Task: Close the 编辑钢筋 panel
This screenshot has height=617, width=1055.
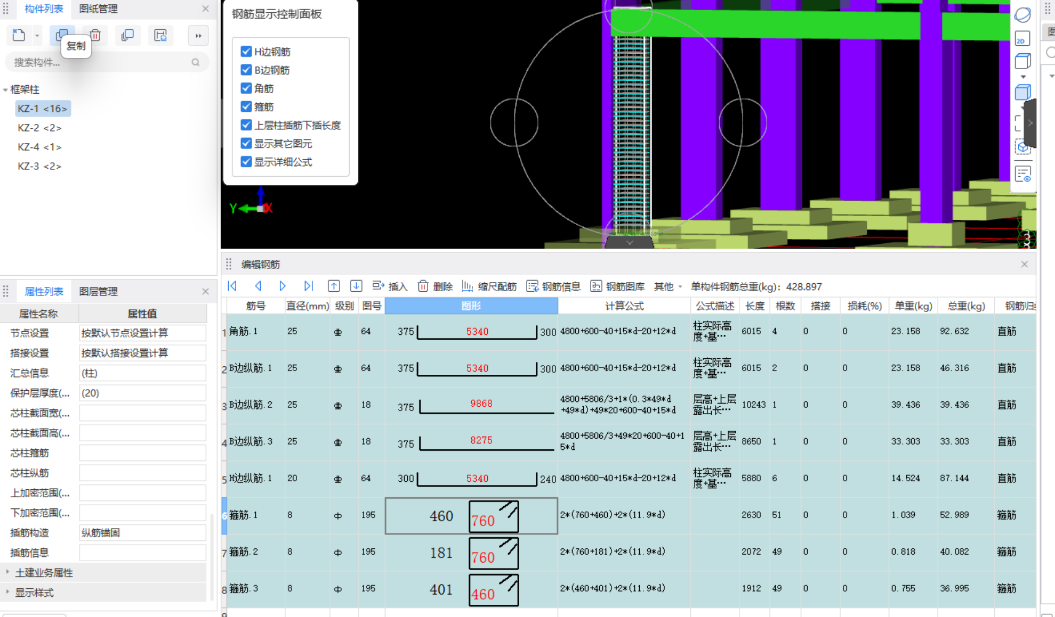Action: pyautogui.click(x=1024, y=264)
